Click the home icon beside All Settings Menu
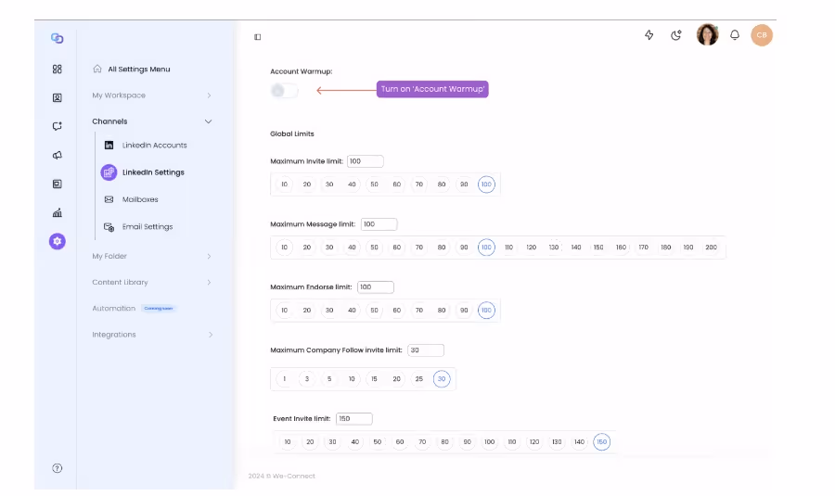 [96, 69]
